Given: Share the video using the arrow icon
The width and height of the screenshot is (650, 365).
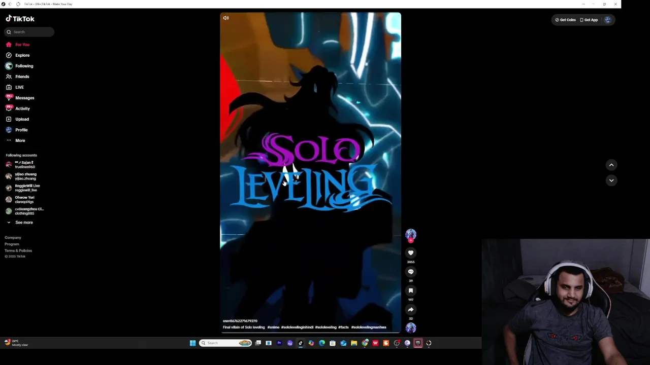Looking at the screenshot, I should click(411, 310).
